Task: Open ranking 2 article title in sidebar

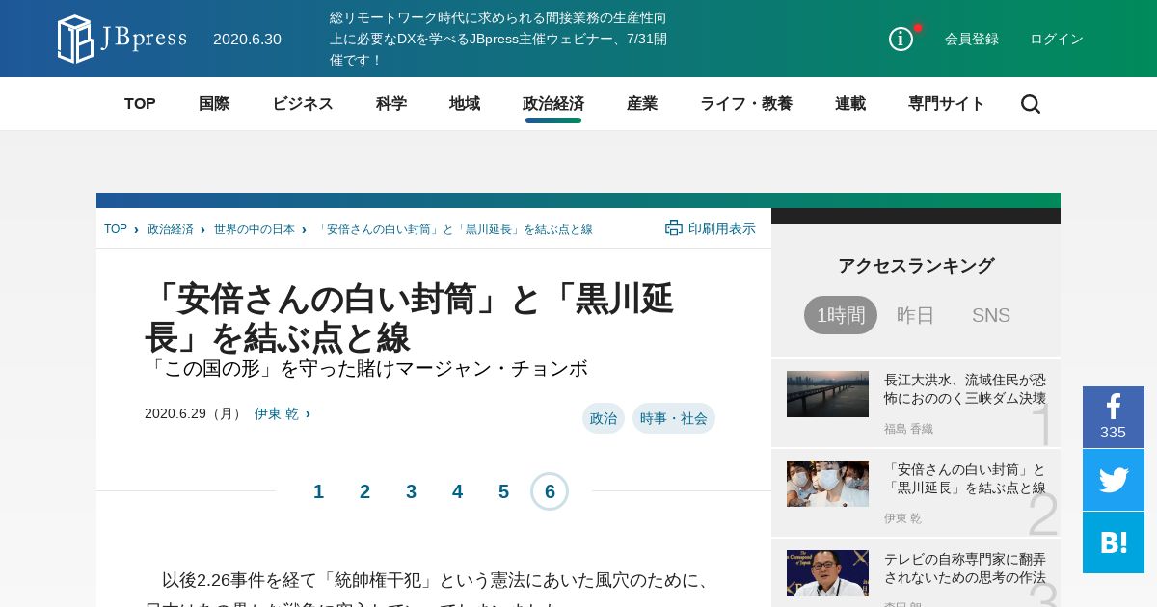Action: click(965, 478)
